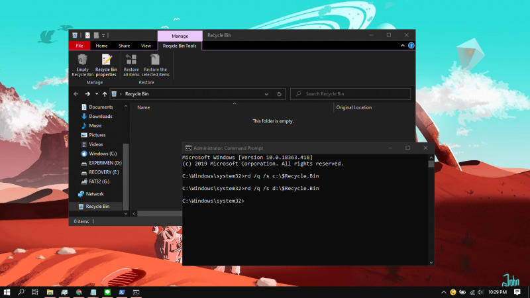Open the File menu
Image resolution: width=530 pixels, height=298 pixels.
coord(79,46)
